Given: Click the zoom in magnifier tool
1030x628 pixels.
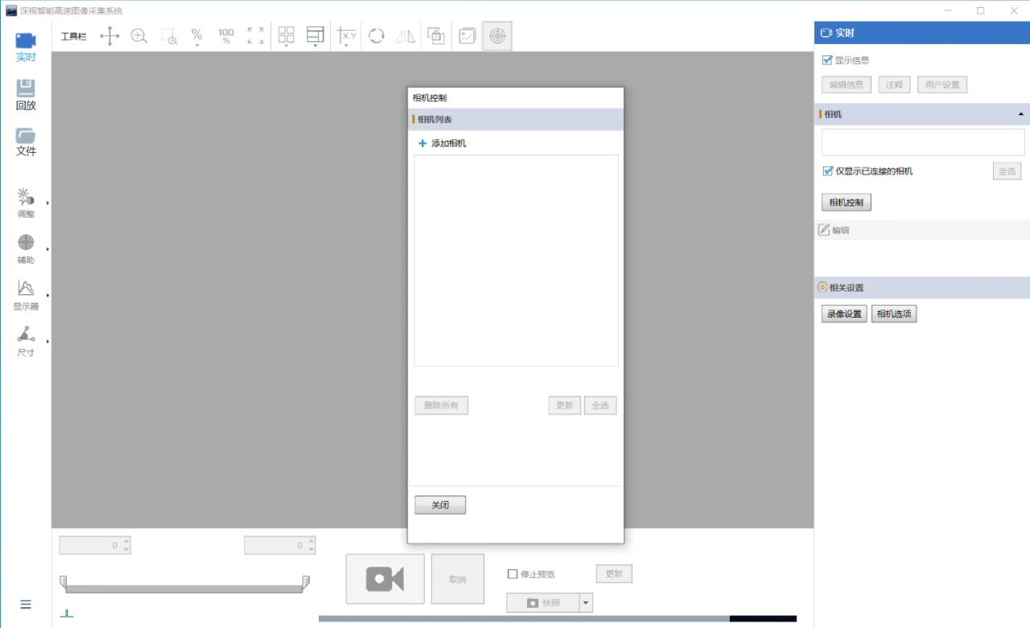Looking at the screenshot, I should (139, 36).
